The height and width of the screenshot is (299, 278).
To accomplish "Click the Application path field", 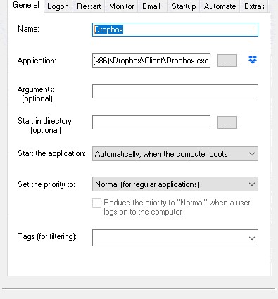I will (151, 61).
